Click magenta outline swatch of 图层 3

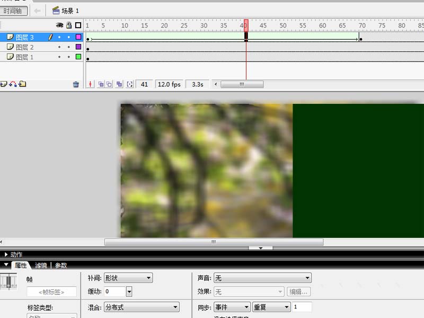pyautogui.click(x=78, y=37)
